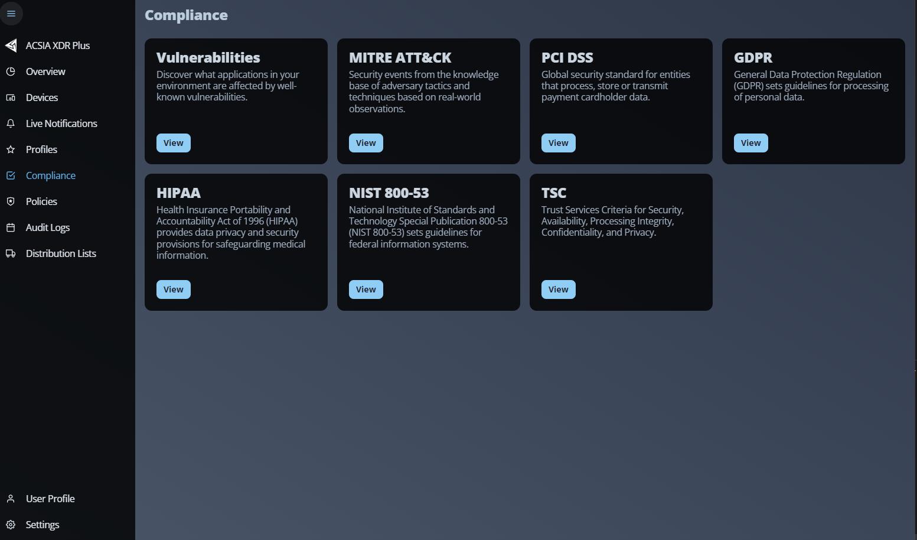View HIPAA compliance details
This screenshot has width=917, height=540.
174,289
